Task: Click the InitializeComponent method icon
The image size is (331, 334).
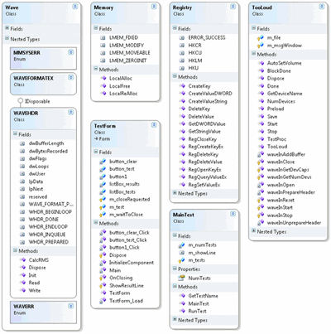Action: (x=103, y=263)
